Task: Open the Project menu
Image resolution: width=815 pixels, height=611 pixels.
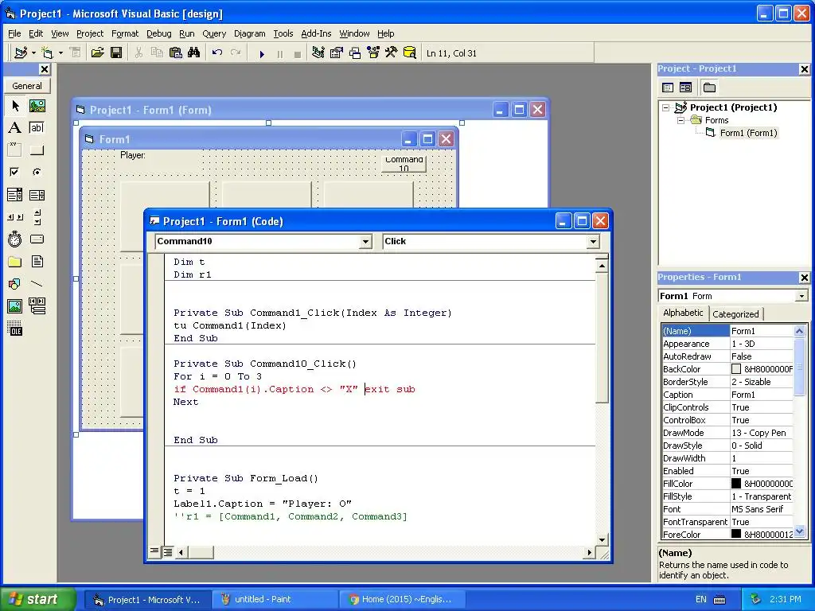Action: point(90,33)
